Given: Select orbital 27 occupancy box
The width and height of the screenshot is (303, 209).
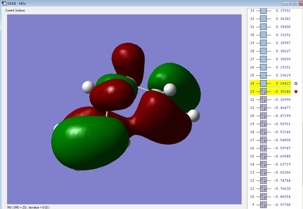Looking at the screenshot, I should click(x=263, y=59).
